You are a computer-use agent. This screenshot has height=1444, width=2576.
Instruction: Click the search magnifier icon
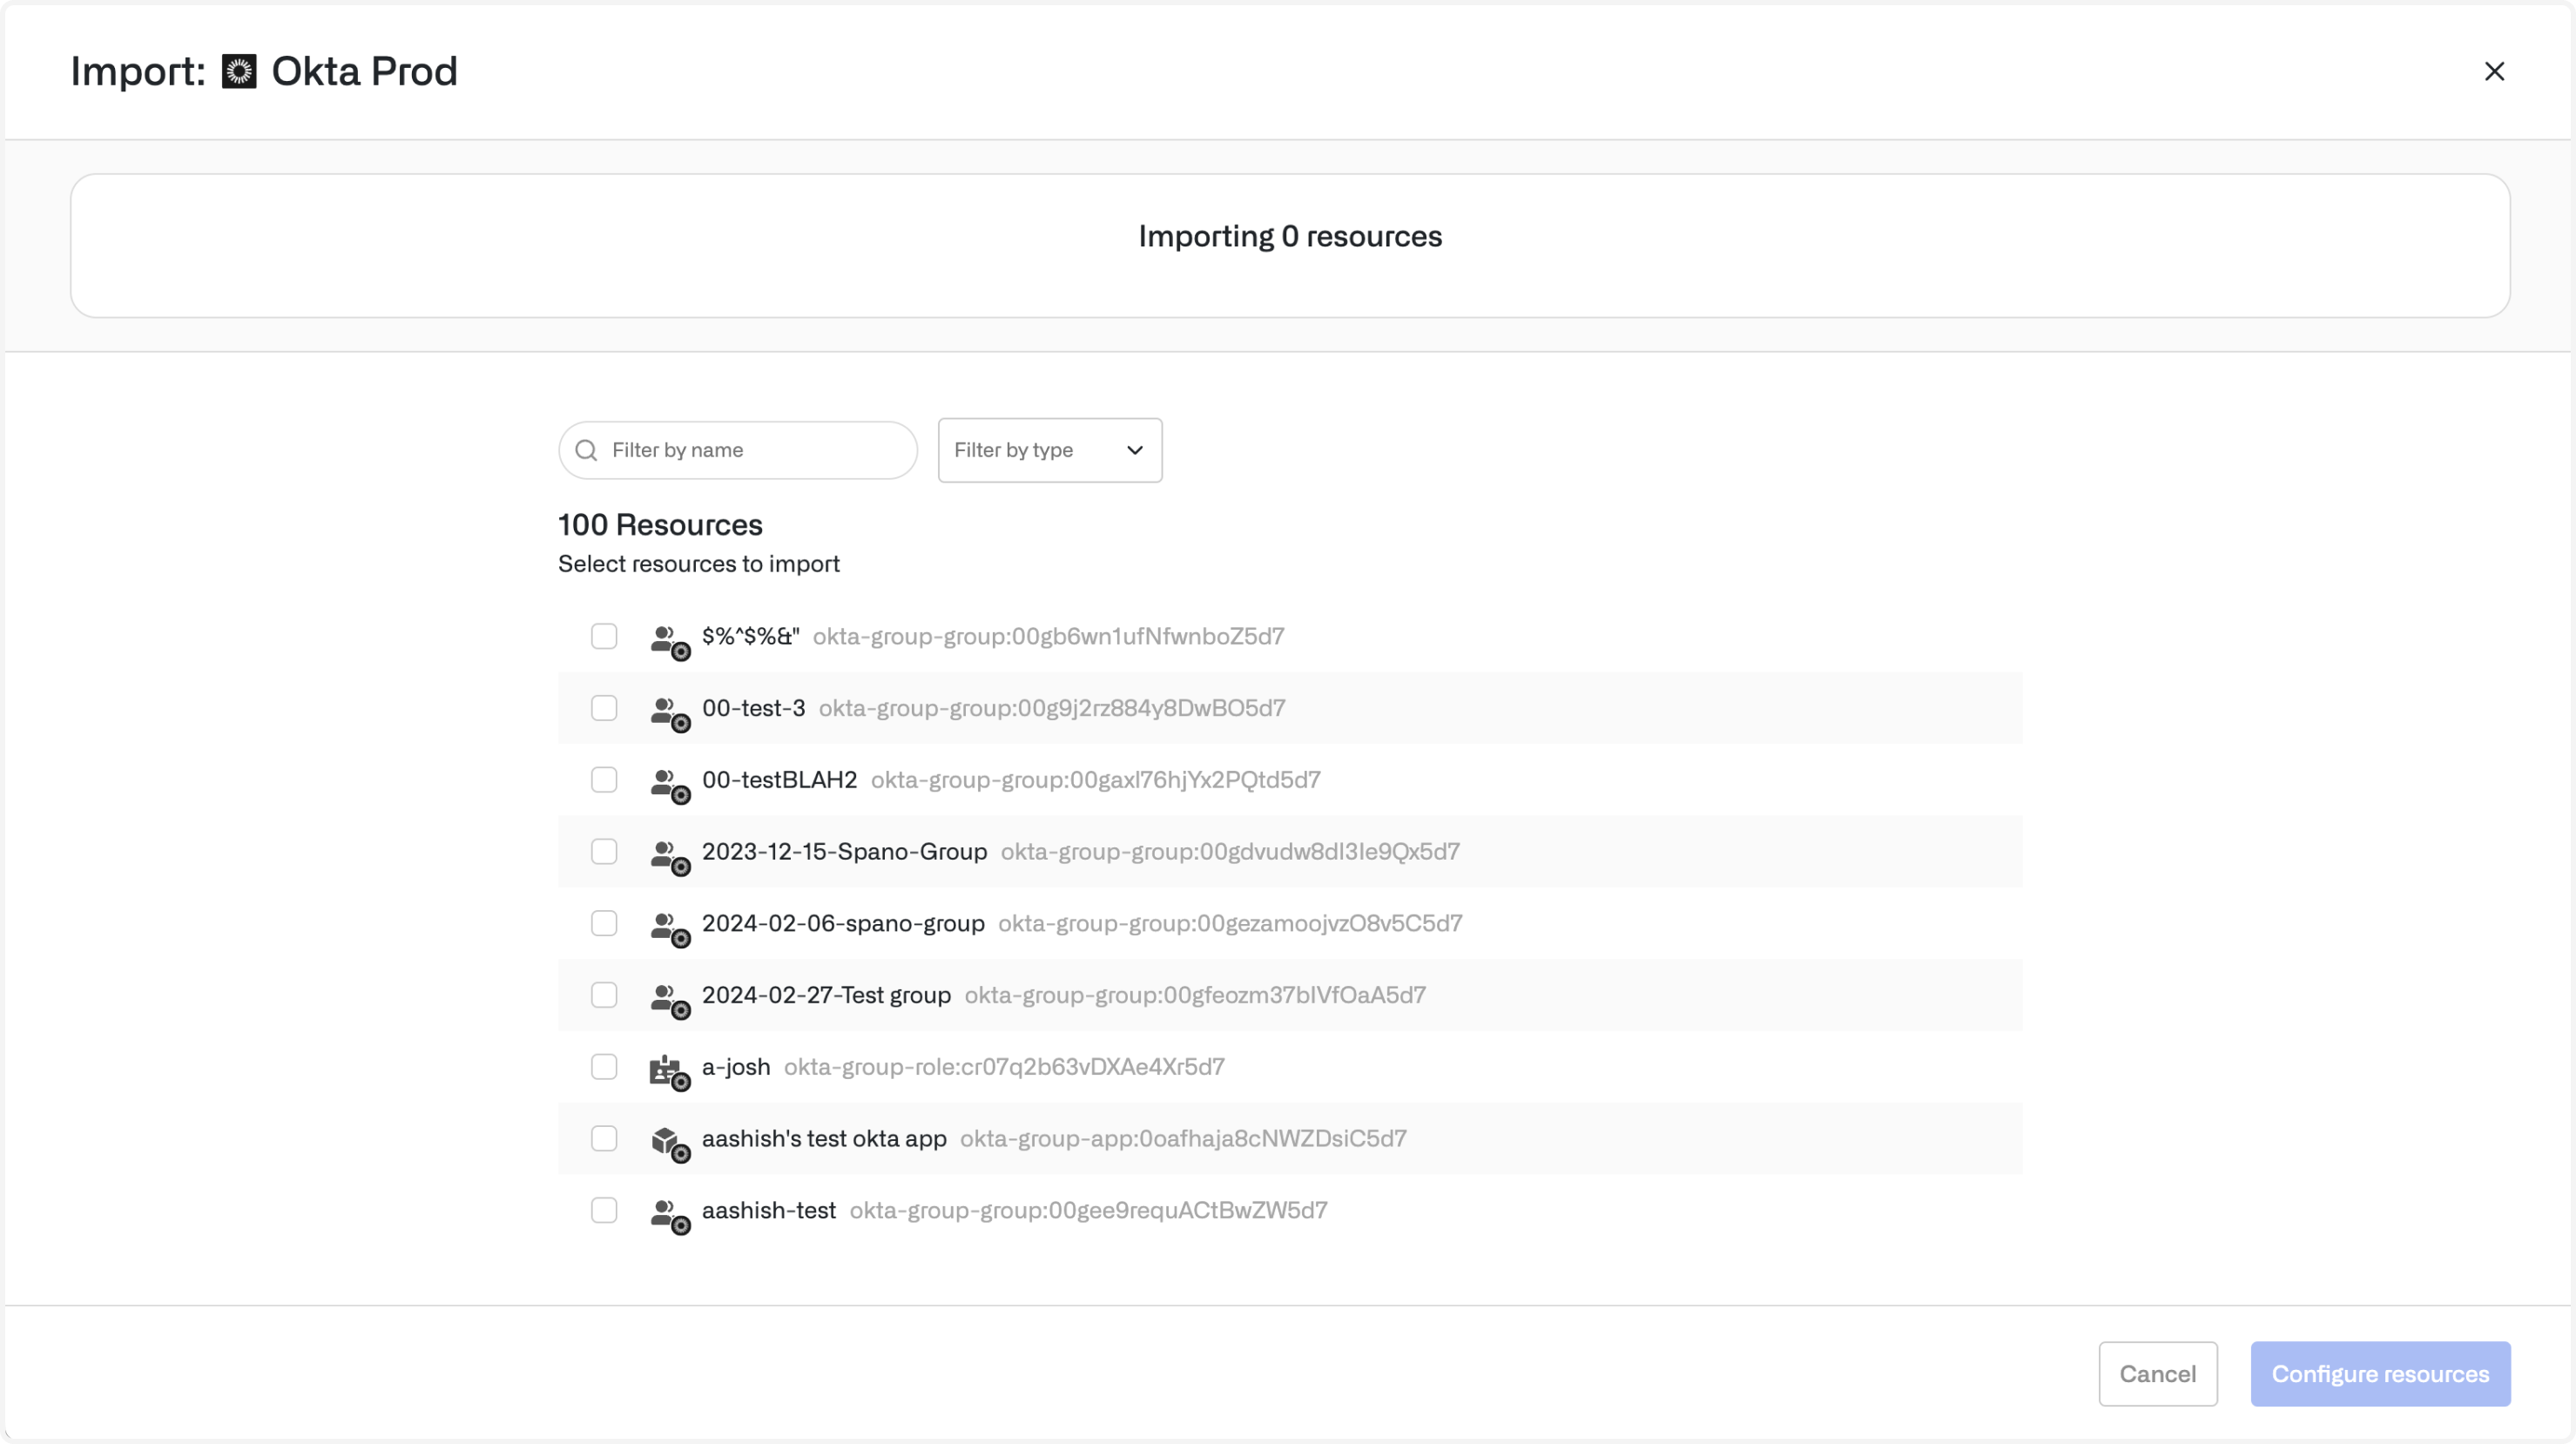tap(587, 451)
